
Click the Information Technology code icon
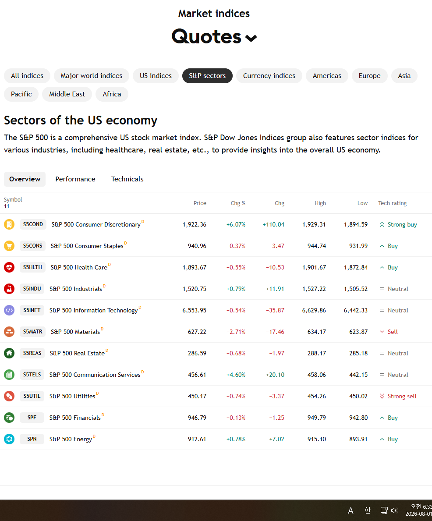click(9, 310)
